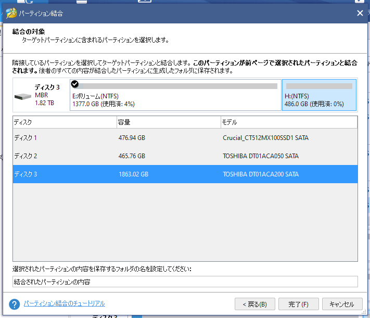Open the パーティション結合のチュートリアル link
This screenshot has height=318, width=370.
[64, 303]
